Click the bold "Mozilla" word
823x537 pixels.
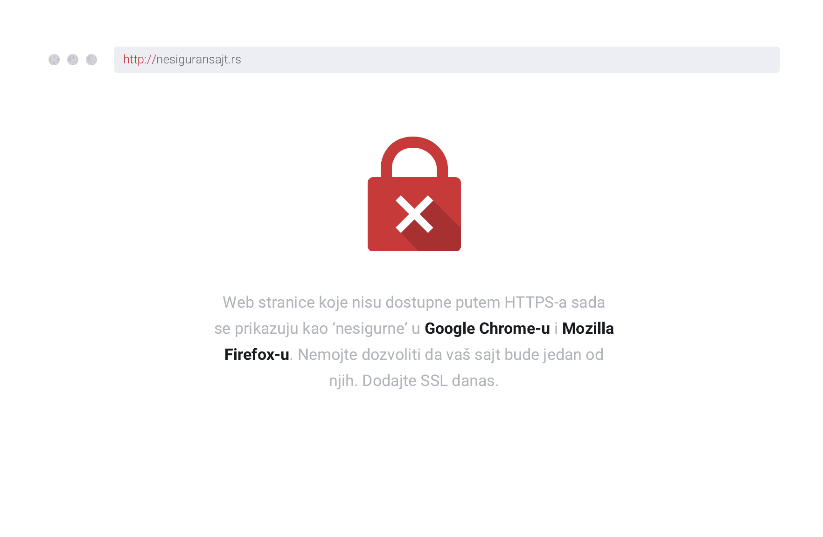(x=588, y=329)
